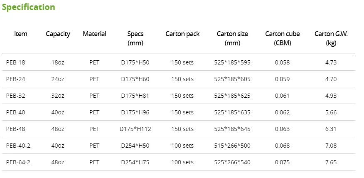
Task: Click the Item column header
Action: pos(21,34)
